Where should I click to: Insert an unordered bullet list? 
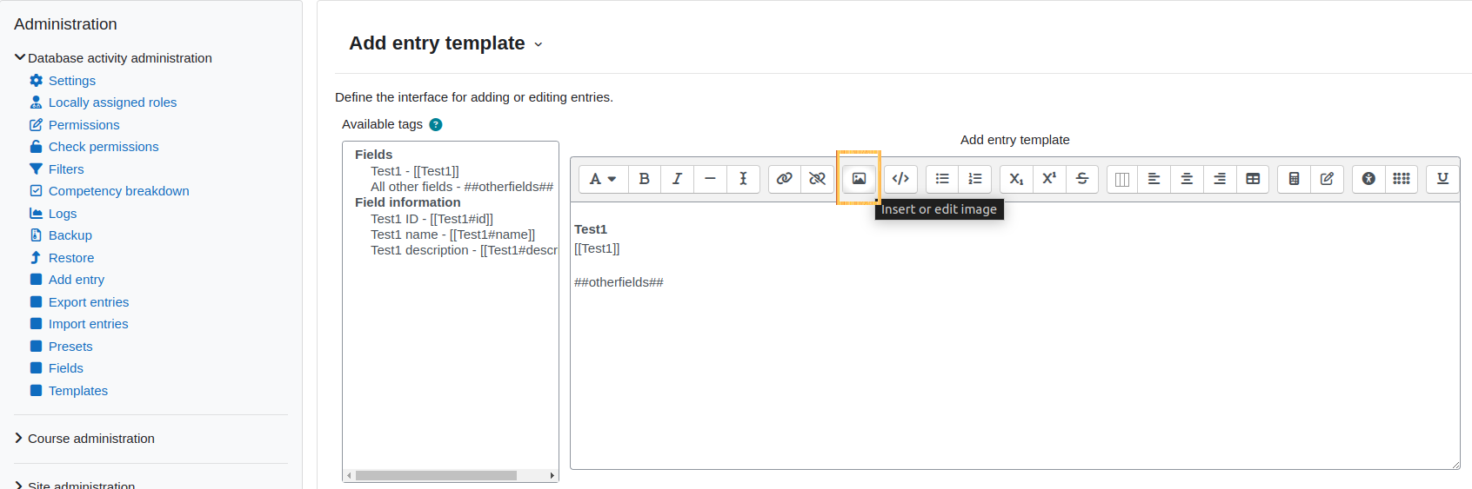click(x=942, y=179)
